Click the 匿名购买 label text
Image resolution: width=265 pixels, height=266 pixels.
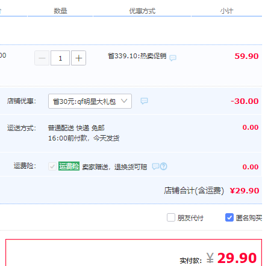pyautogui.click(x=249, y=218)
